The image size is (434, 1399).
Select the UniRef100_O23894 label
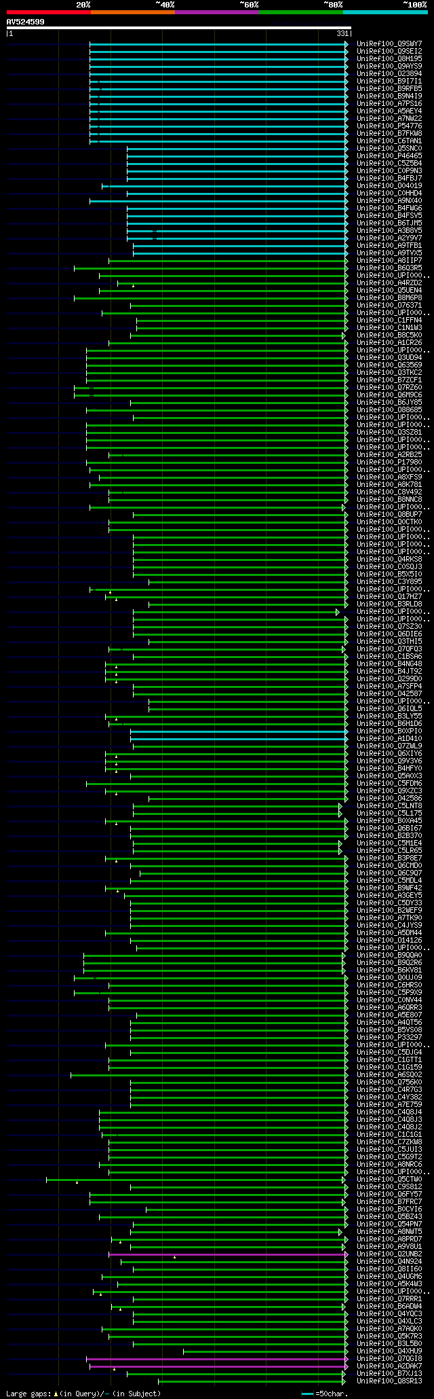(x=389, y=74)
